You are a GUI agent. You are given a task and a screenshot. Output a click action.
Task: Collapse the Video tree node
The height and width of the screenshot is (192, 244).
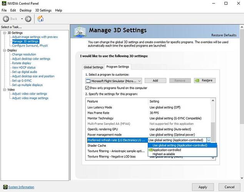[5, 89]
